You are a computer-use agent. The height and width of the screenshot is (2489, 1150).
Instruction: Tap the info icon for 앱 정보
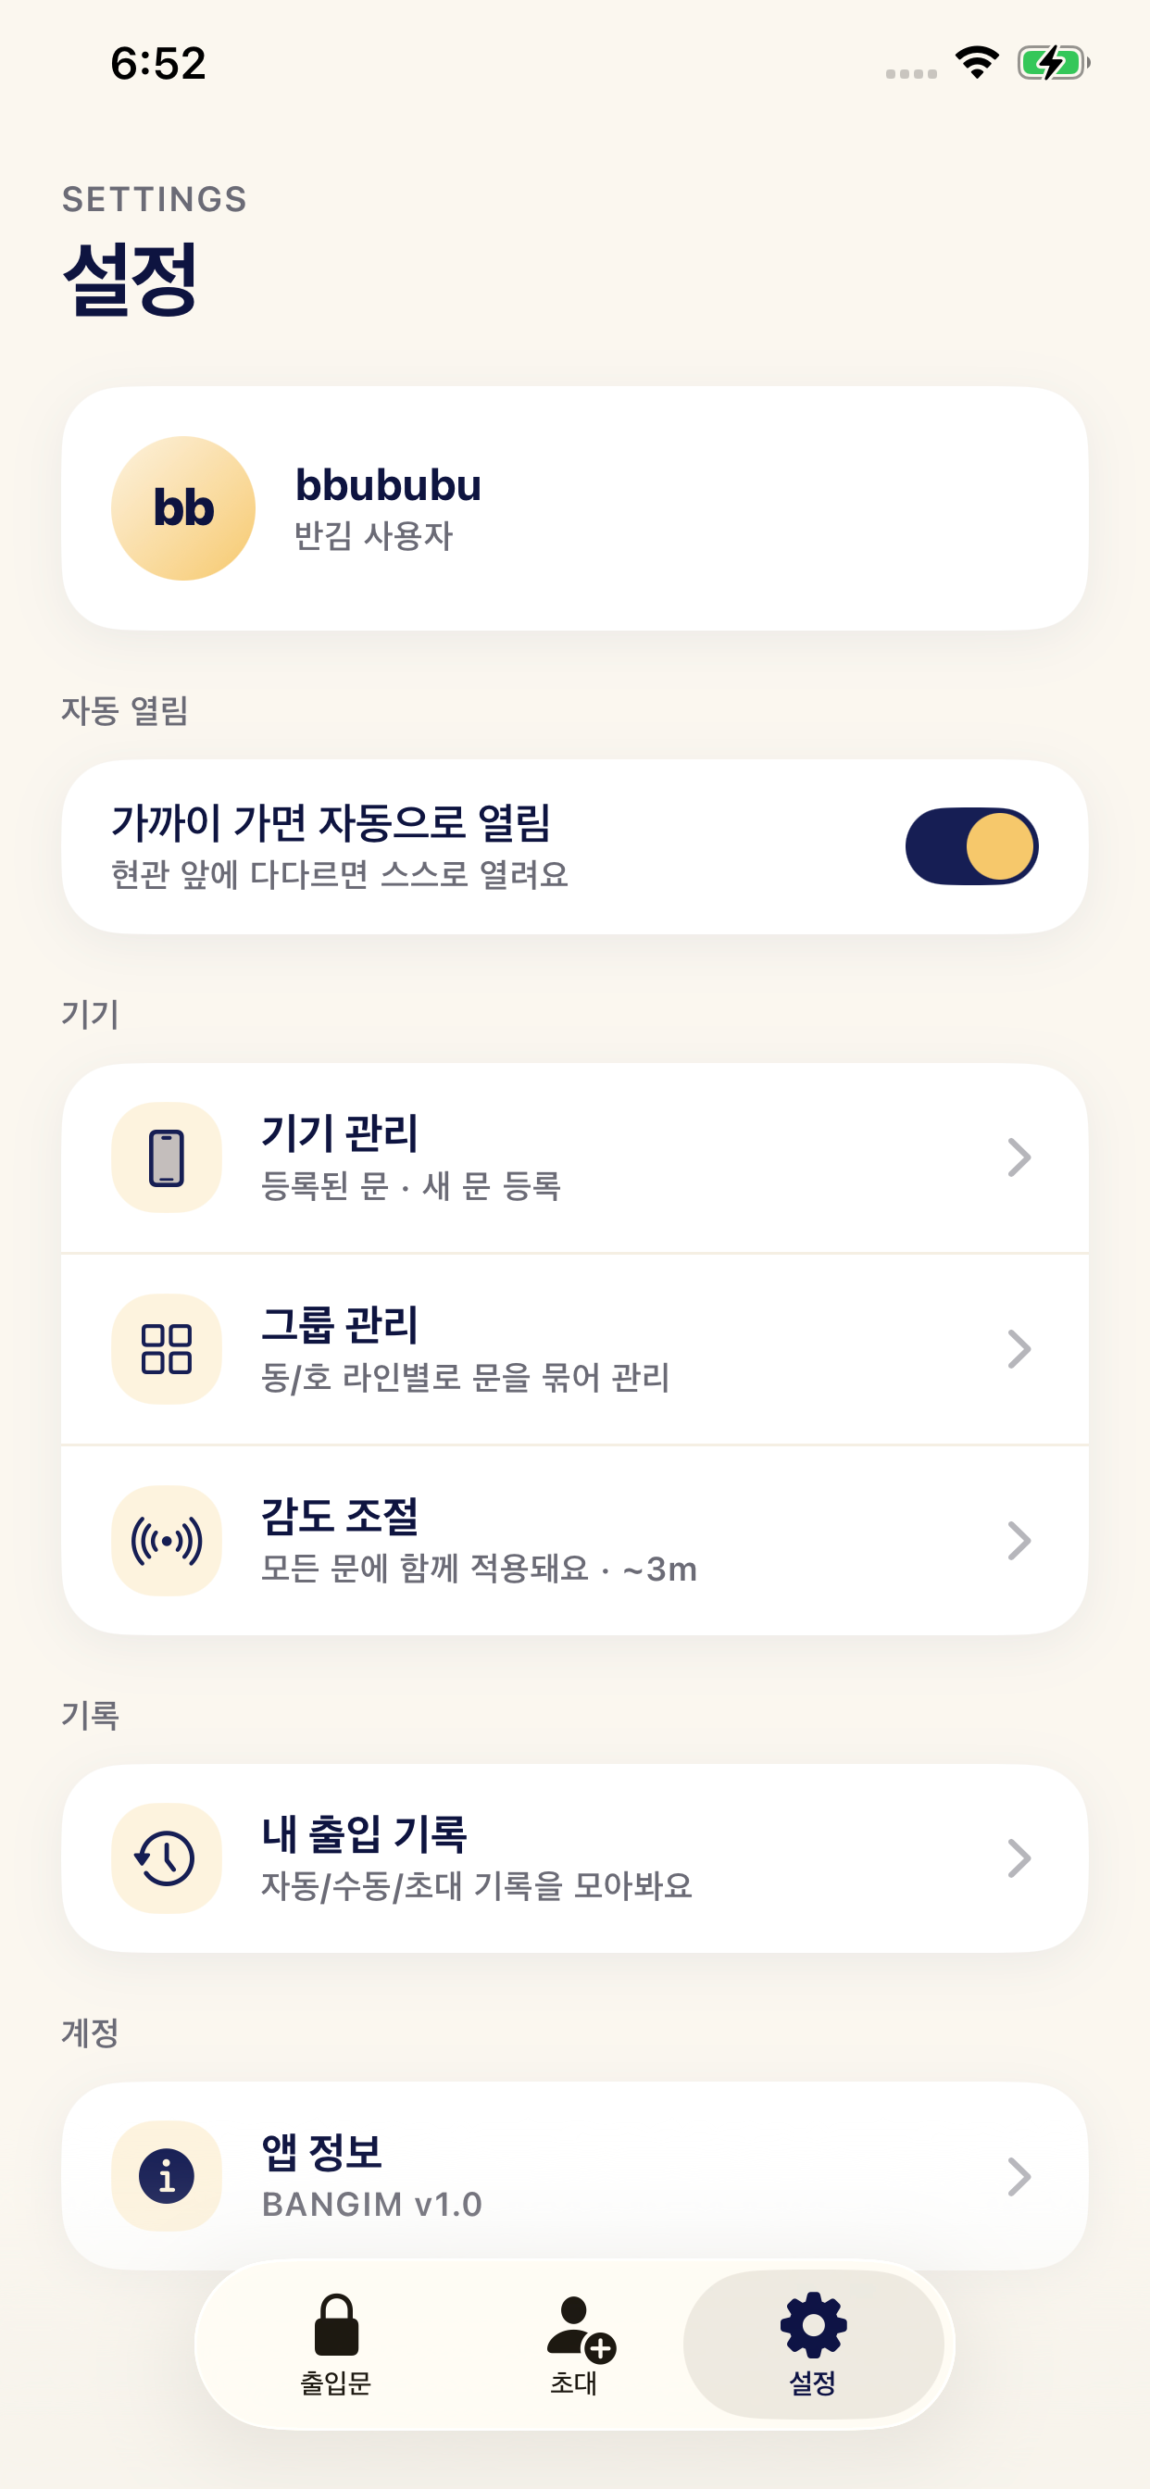point(167,2176)
